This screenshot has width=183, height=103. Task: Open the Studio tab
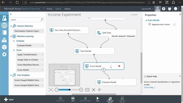coord(58,9)
